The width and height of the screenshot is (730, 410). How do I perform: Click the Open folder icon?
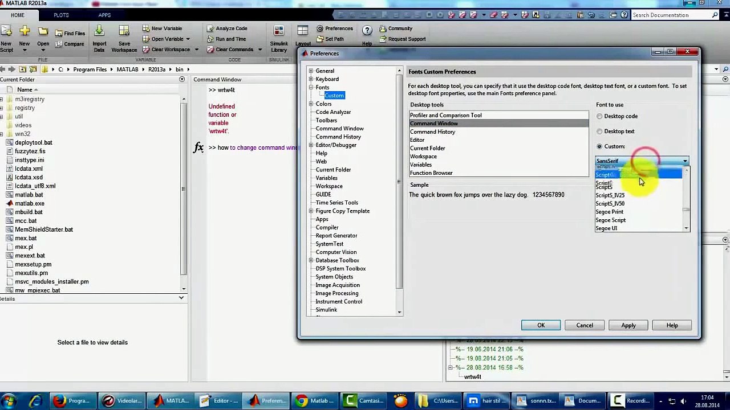click(43, 31)
